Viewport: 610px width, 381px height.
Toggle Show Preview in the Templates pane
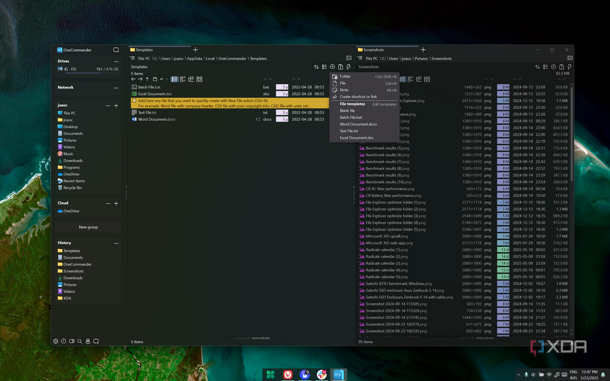tap(258, 338)
